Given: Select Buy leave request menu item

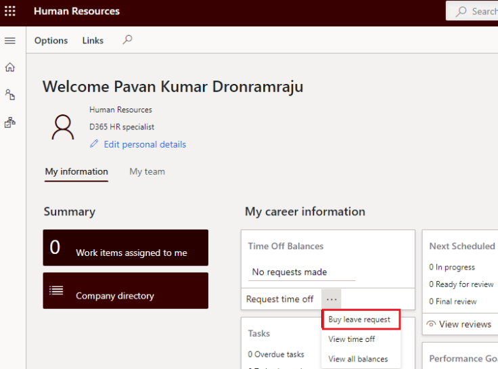Looking at the screenshot, I should [359, 320].
